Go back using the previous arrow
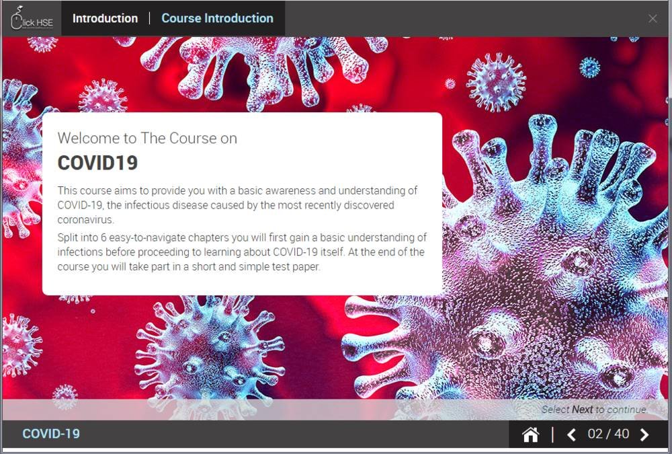Viewport: 672px width, 454px height. click(571, 434)
